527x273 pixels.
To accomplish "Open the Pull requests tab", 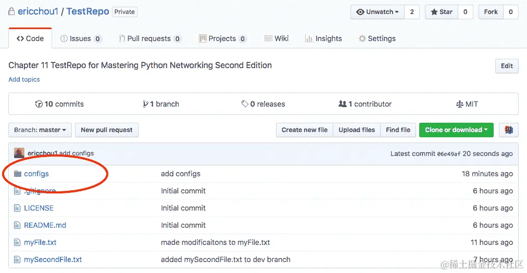I will (149, 38).
